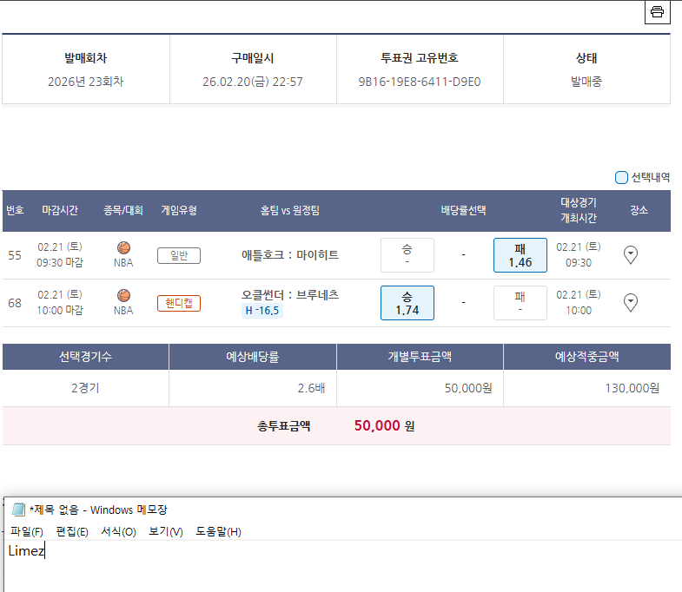
Task: Open the 서식(O) menu in Notepad
Action: pyautogui.click(x=118, y=531)
